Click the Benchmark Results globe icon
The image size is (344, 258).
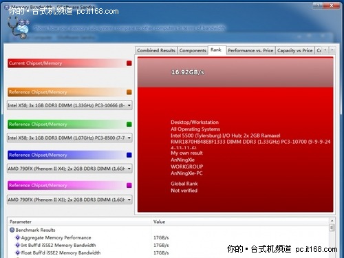tap(12, 230)
